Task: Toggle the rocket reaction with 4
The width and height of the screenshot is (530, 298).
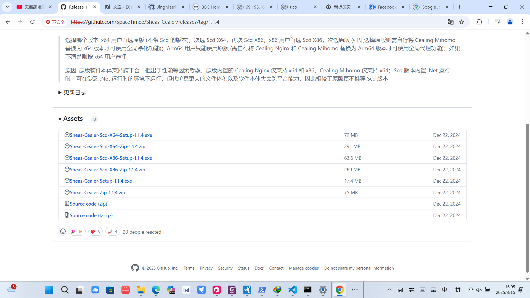Action: click(x=113, y=232)
